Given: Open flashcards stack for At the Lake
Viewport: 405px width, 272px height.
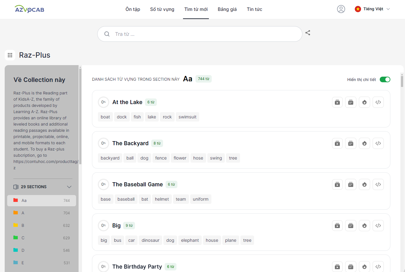Looking at the screenshot, I should point(351,102).
